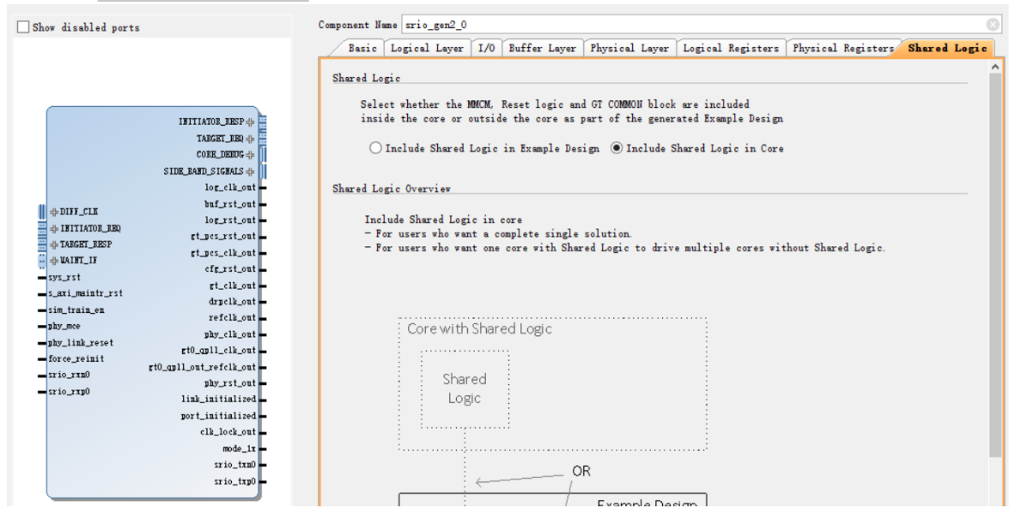Click the srio_rxp0 port label
This screenshot has width=1012, height=514.
coord(68,392)
